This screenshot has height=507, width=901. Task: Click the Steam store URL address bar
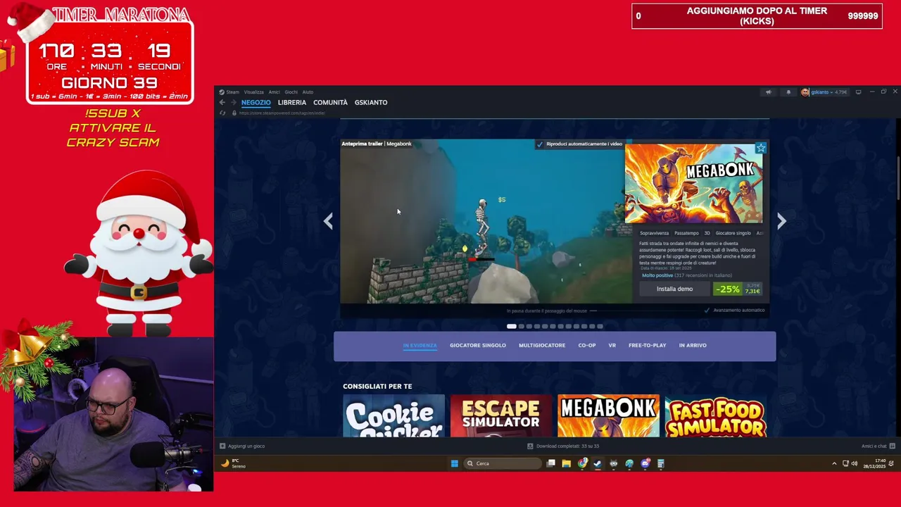282,113
